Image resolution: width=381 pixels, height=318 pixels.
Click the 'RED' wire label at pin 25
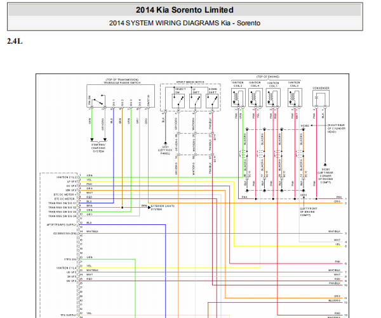pos(89,279)
